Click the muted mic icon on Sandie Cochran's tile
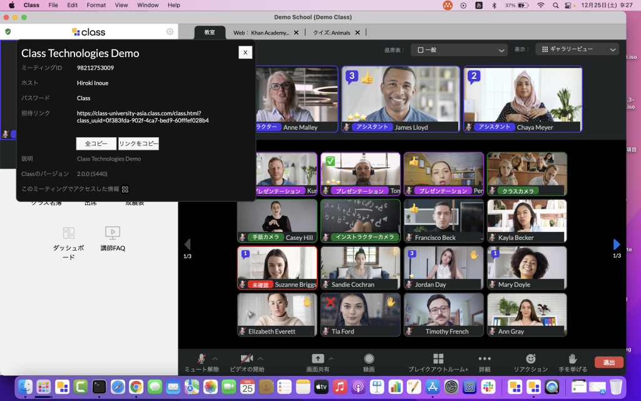Viewport: 641px width, 401px height. (326, 284)
